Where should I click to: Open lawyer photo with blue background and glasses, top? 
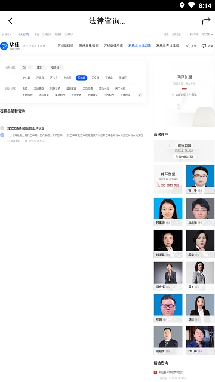pos(200,180)
